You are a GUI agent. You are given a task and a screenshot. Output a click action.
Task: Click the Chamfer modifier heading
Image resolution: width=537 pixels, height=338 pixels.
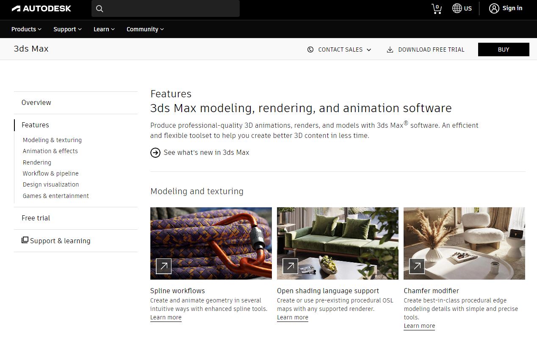pos(431,291)
